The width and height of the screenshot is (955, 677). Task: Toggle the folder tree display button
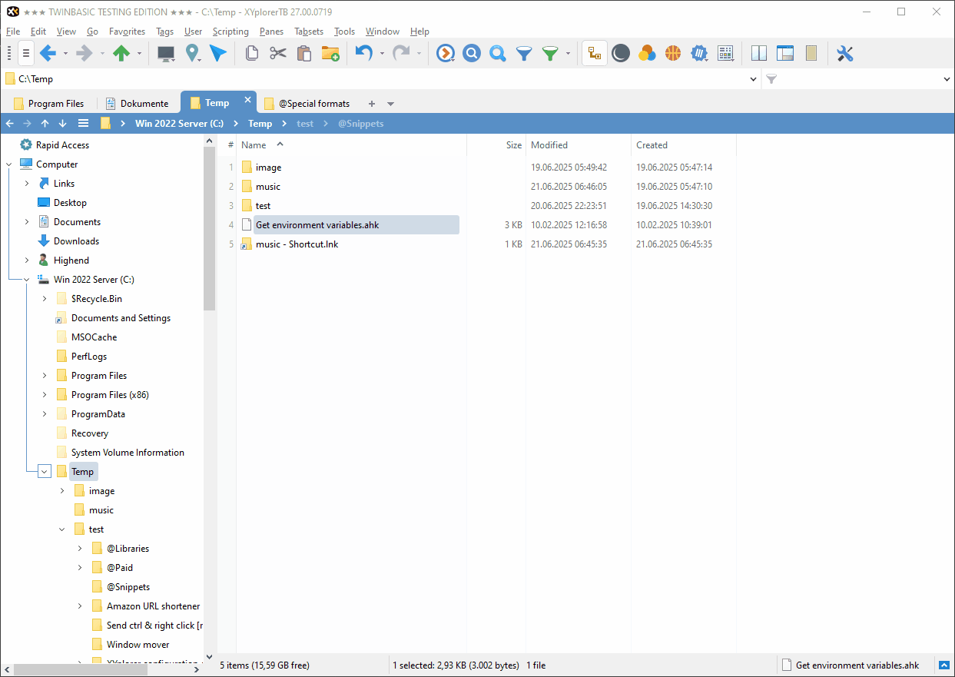coord(594,53)
